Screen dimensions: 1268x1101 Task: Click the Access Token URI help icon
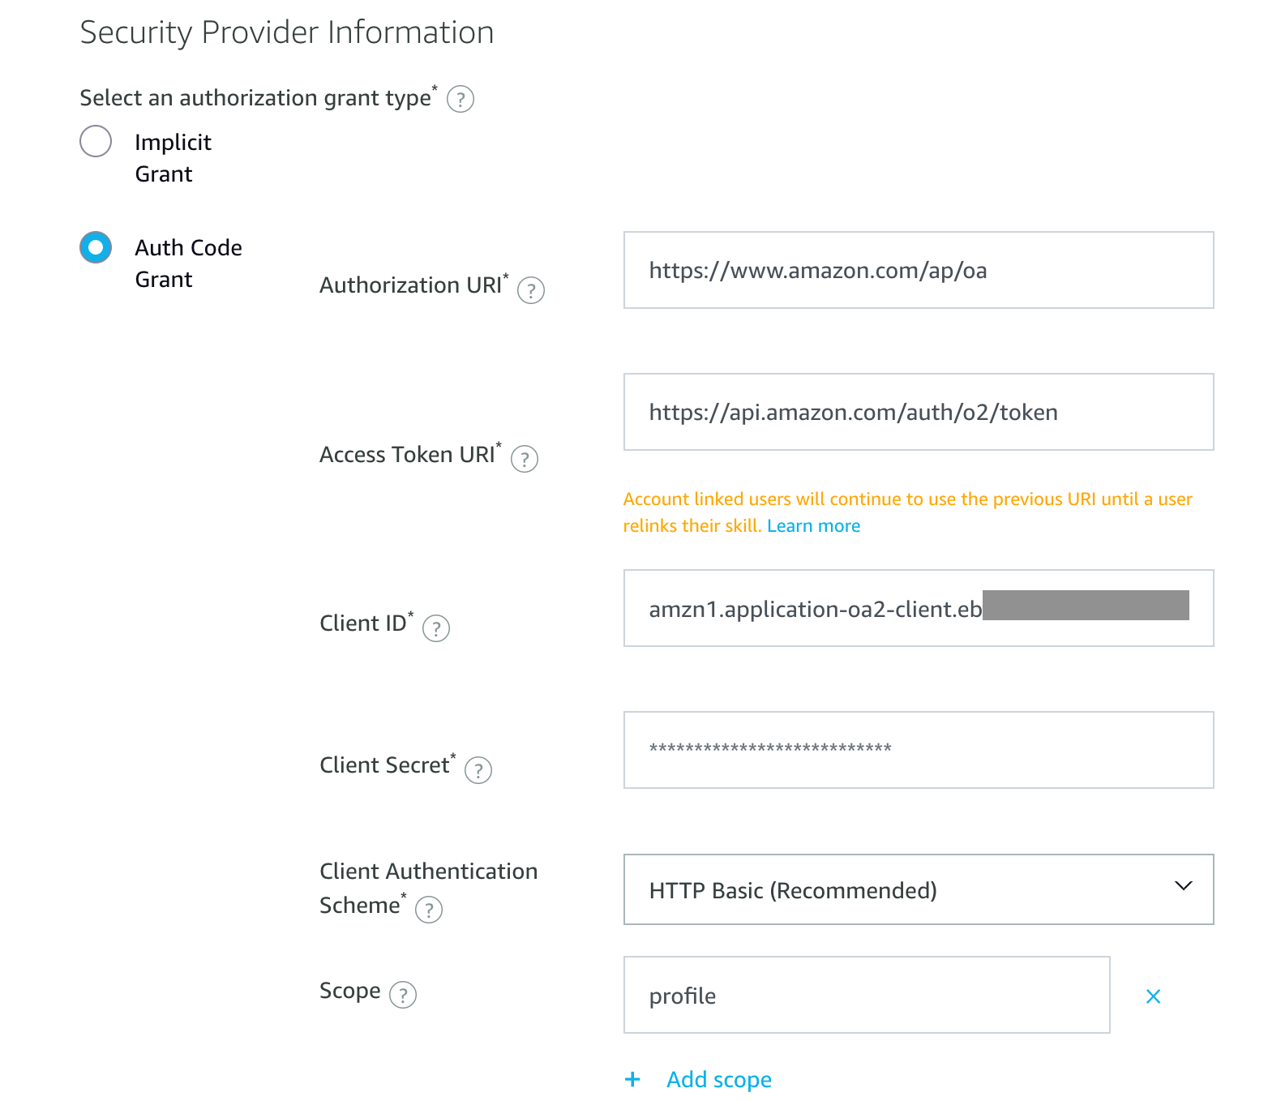(x=525, y=459)
